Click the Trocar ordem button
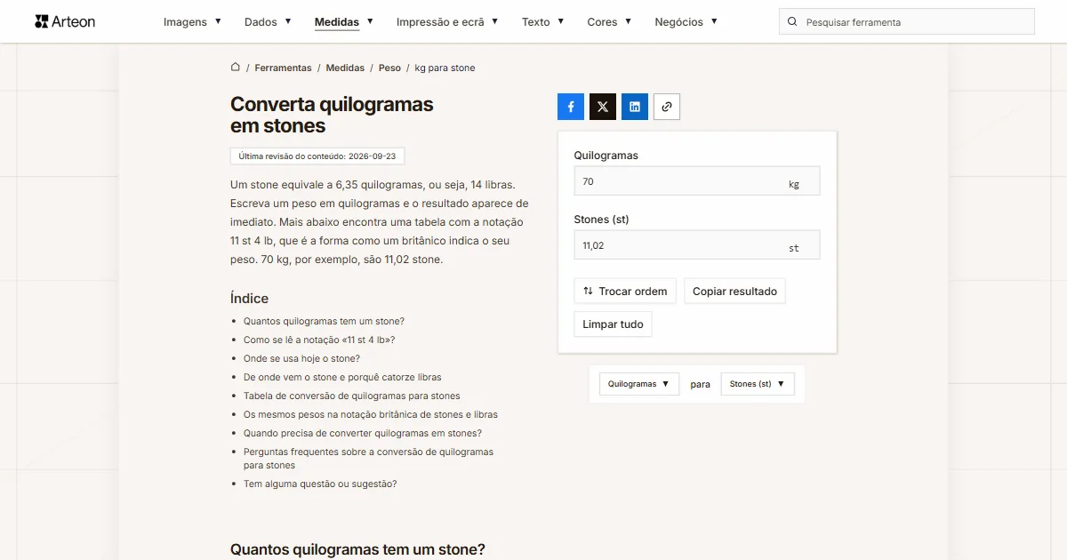 (x=625, y=292)
